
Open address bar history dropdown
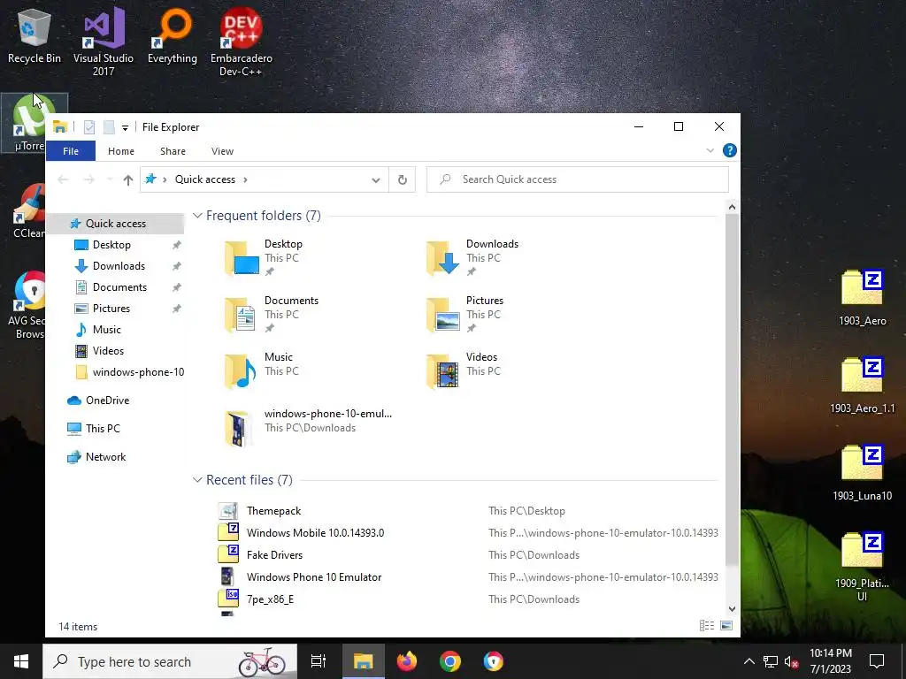375,180
